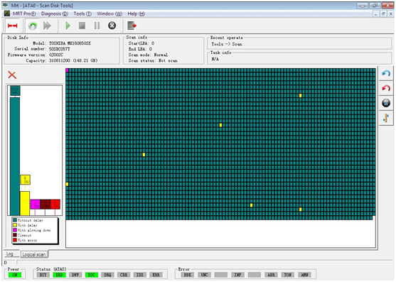Start scan with green play button
Viewport: 396px width, 282px height.
click(x=68, y=26)
